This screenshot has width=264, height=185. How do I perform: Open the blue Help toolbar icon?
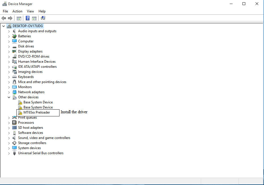tap(27, 18)
